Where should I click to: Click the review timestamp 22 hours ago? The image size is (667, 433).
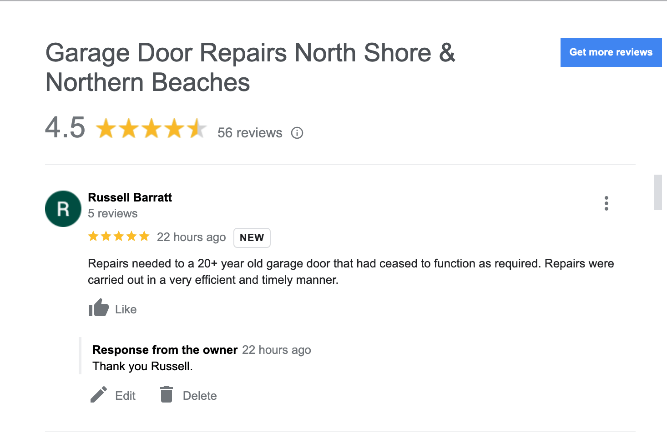[191, 237]
